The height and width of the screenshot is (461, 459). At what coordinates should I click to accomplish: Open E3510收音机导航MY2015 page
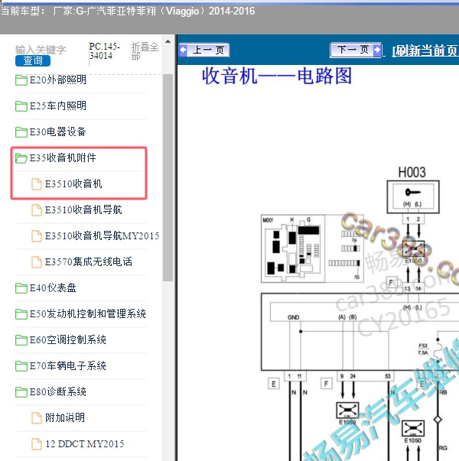[x=102, y=235]
